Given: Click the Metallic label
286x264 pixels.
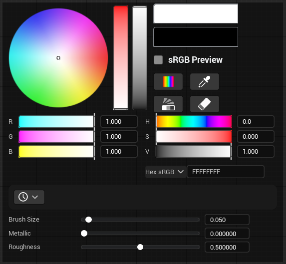Looking at the screenshot, I should (x=19, y=234).
